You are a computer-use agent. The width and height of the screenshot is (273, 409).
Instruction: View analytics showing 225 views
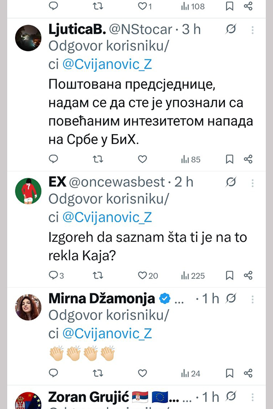tap(193, 275)
